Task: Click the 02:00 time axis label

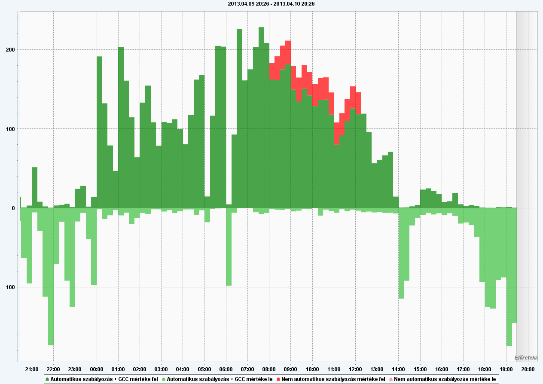Action: 140,369
